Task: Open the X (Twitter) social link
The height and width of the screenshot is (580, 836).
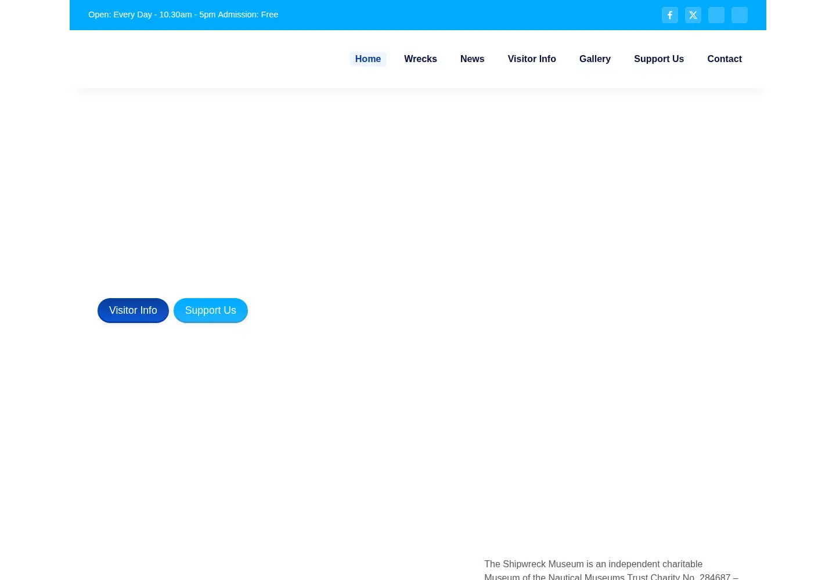Action: pos(693,15)
